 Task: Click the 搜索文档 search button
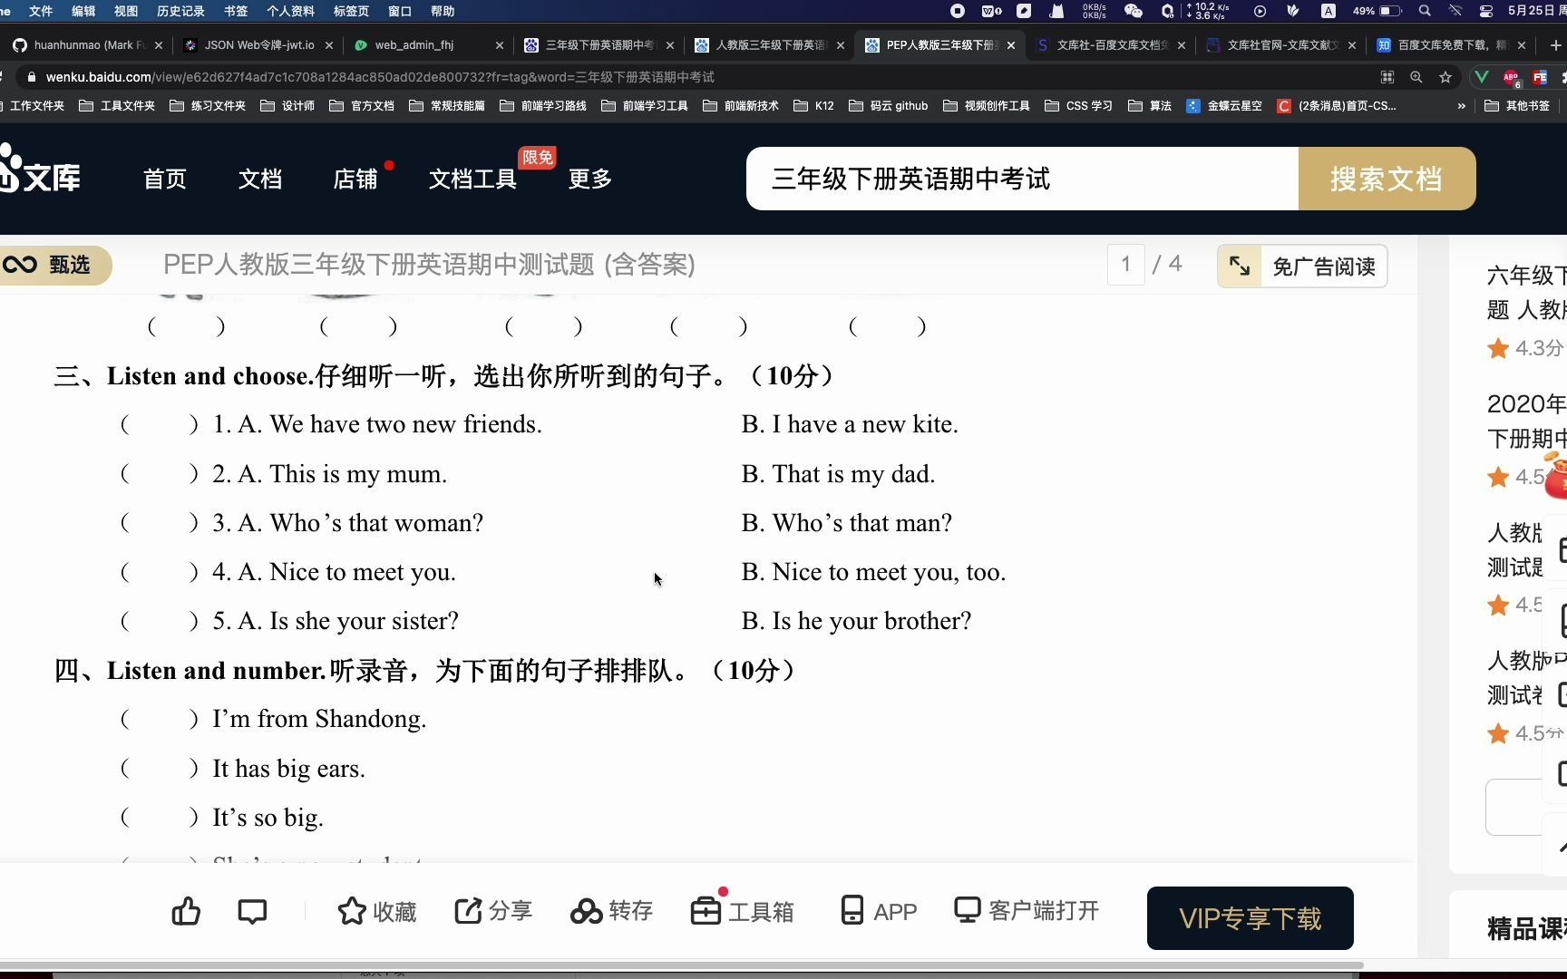click(x=1387, y=179)
